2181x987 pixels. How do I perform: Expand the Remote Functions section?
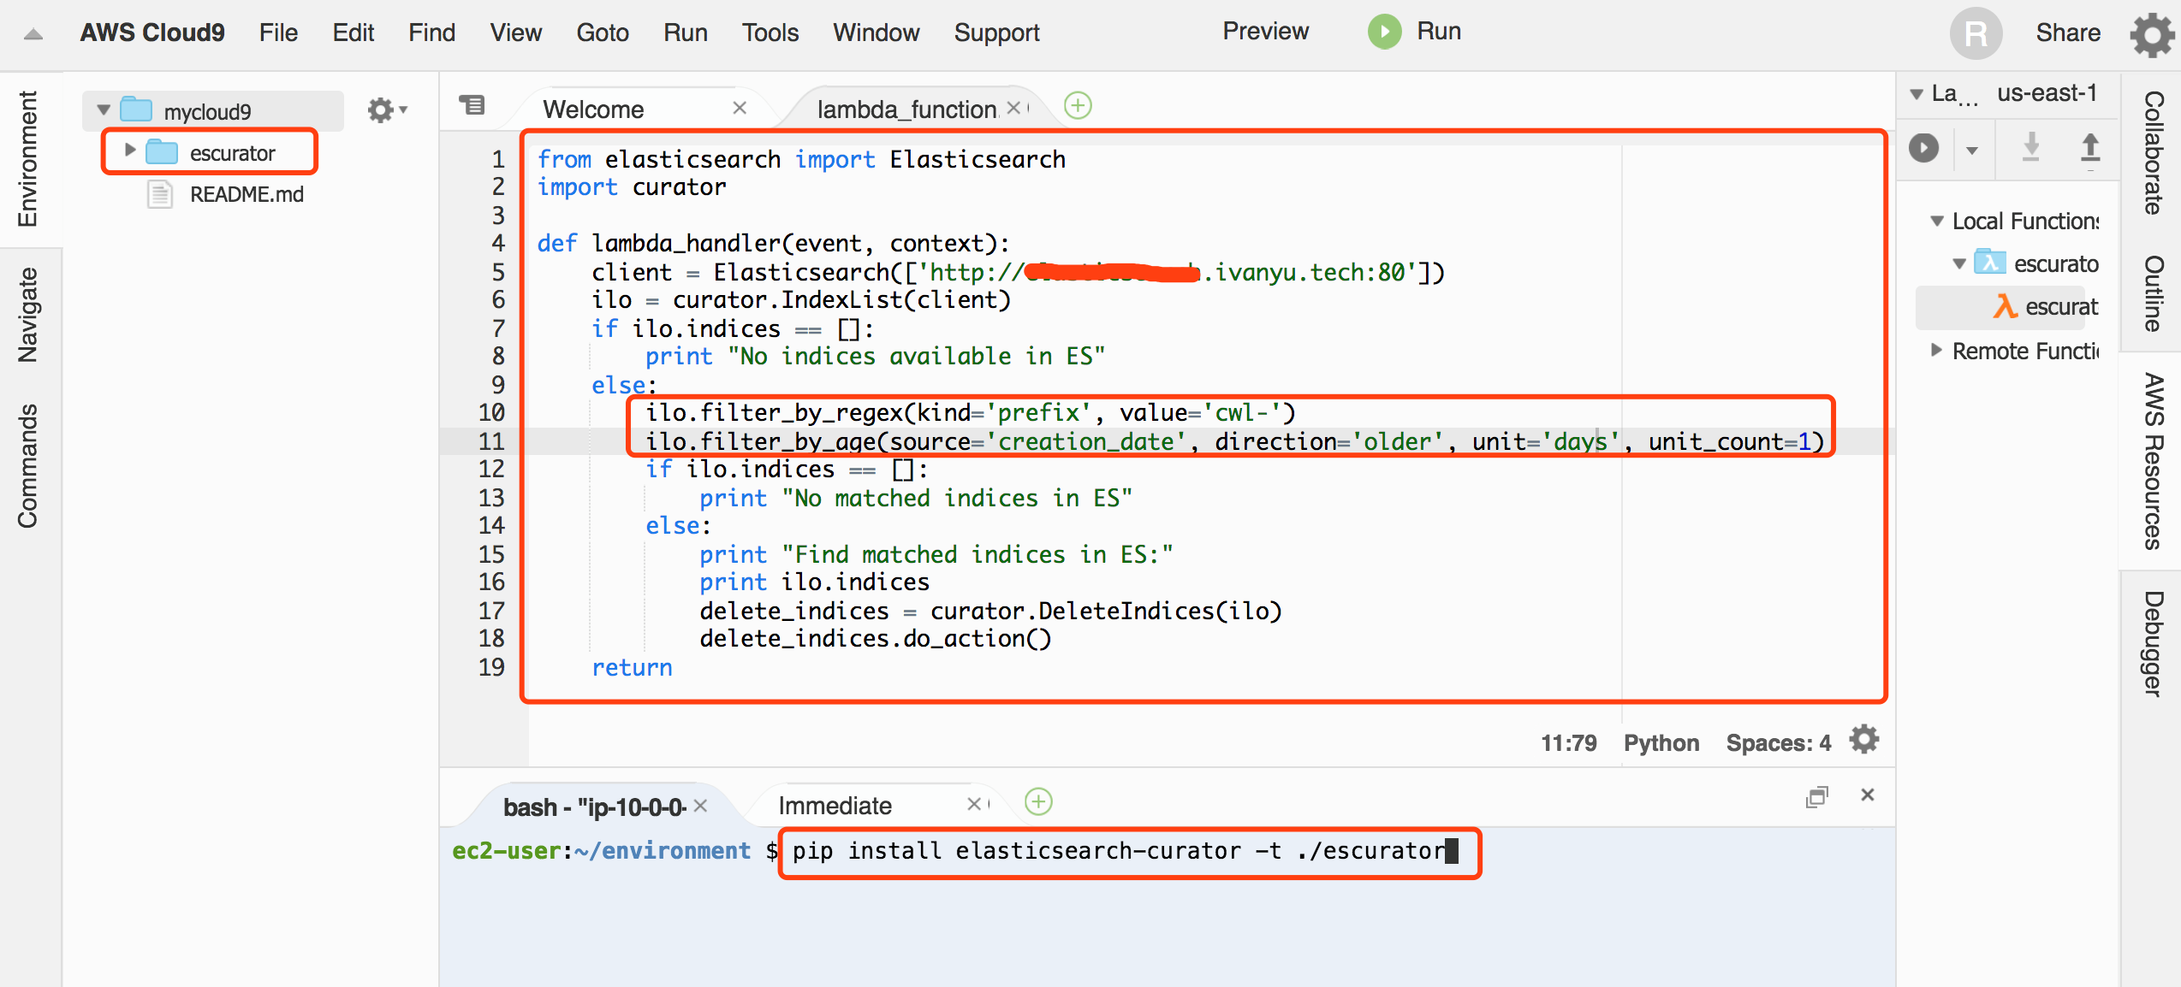(1936, 351)
